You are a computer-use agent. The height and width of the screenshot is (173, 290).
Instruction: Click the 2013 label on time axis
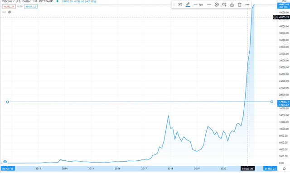tap(38, 168)
